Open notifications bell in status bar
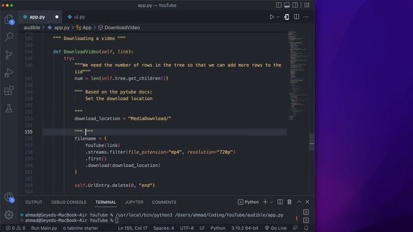 coord(306,228)
